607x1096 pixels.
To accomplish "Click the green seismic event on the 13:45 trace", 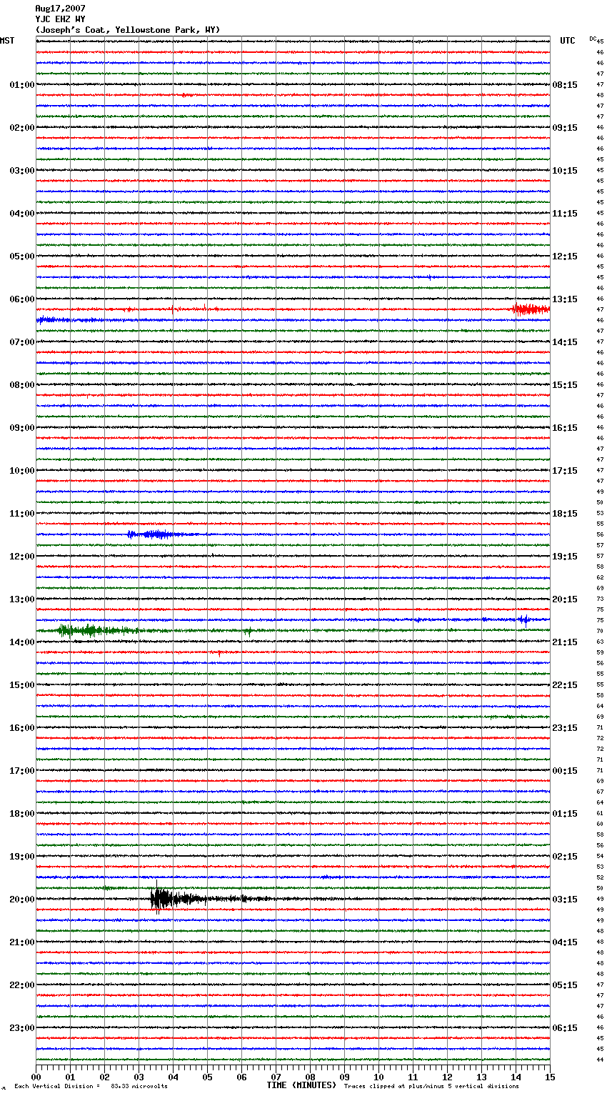I will pos(97,630).
